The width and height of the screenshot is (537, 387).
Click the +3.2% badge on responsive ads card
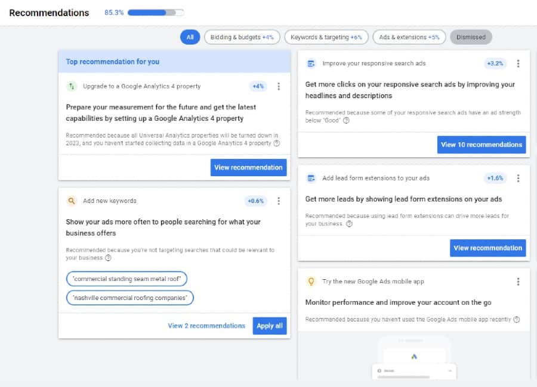coord(495,64)
